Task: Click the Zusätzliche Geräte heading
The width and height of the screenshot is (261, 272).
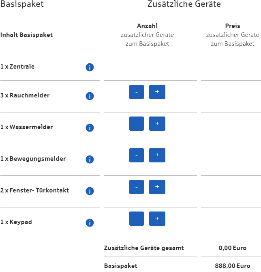Action: 184,4
